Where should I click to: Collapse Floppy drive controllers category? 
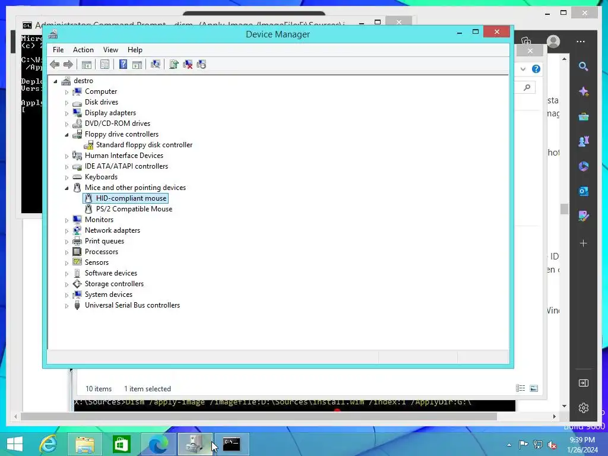click(66, 135)
